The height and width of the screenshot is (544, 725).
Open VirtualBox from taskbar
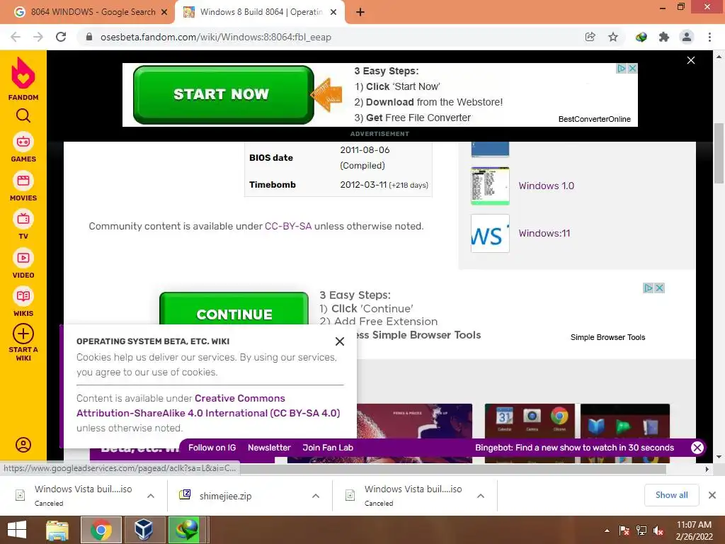point(143,530)
